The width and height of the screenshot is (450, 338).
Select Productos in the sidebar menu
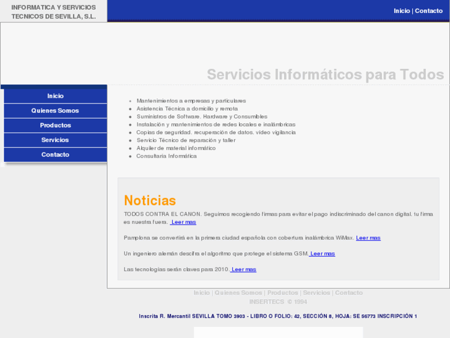55,125
